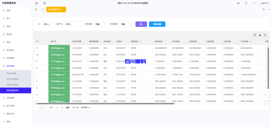Open the 20 条/页 page size selector
This screenshot has width=271, height=127.
pos(85,107)
